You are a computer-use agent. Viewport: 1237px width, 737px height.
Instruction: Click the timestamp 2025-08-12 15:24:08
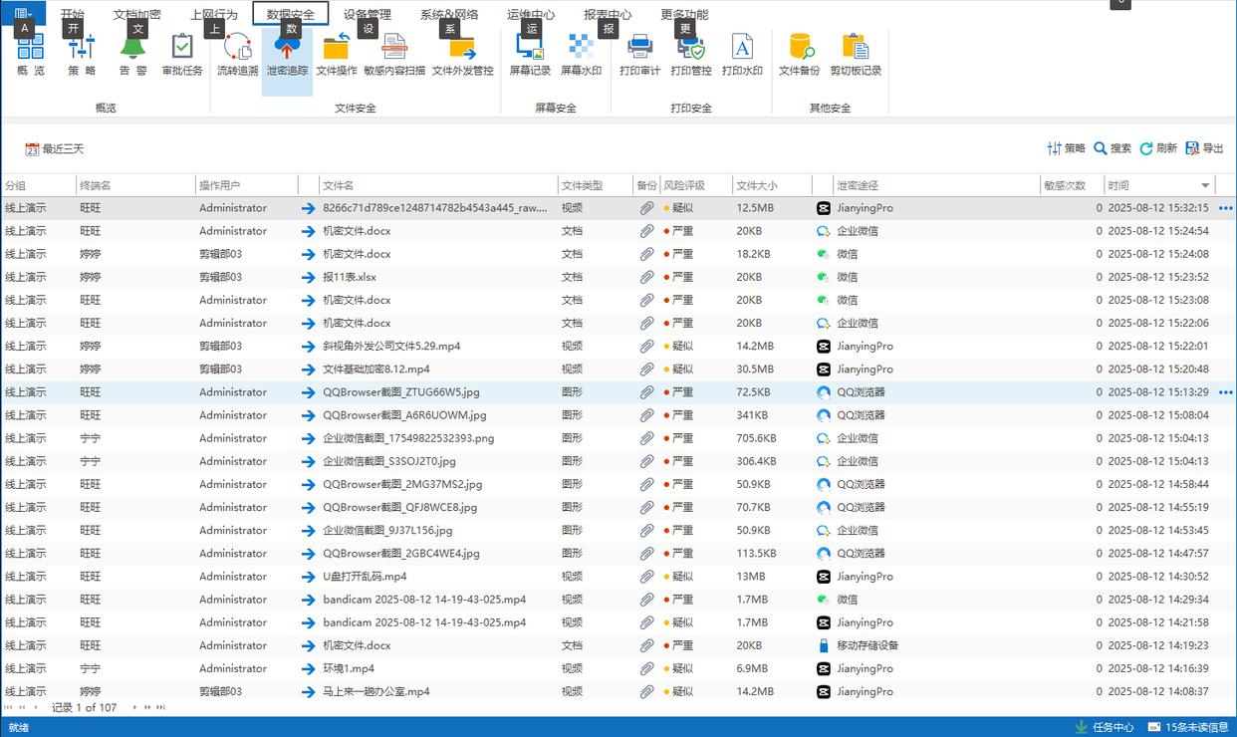click(1158, 254)
